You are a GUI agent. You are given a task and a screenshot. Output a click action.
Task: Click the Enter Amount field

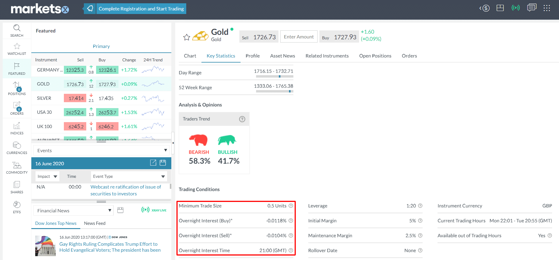point(299,37)
